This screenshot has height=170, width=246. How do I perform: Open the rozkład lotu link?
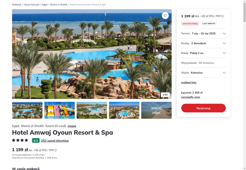pyautogui.click(x=188, y=82)
